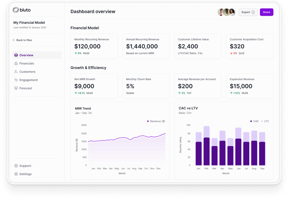The height and width of the screenshot is (198, 288).
Task: Click the back arrow beside Back to files
Action: (14, 40)
